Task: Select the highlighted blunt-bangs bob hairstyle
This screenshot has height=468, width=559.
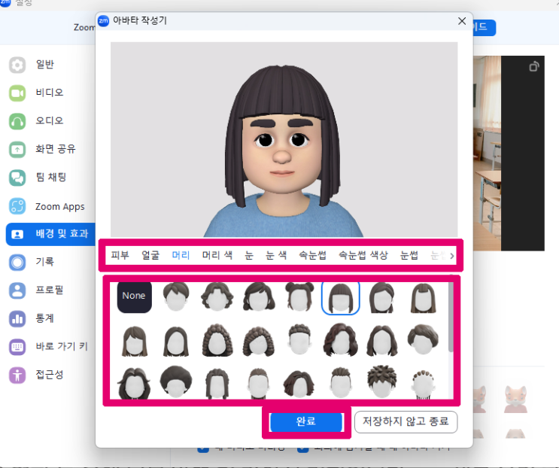Action: (x=341, y=297)
